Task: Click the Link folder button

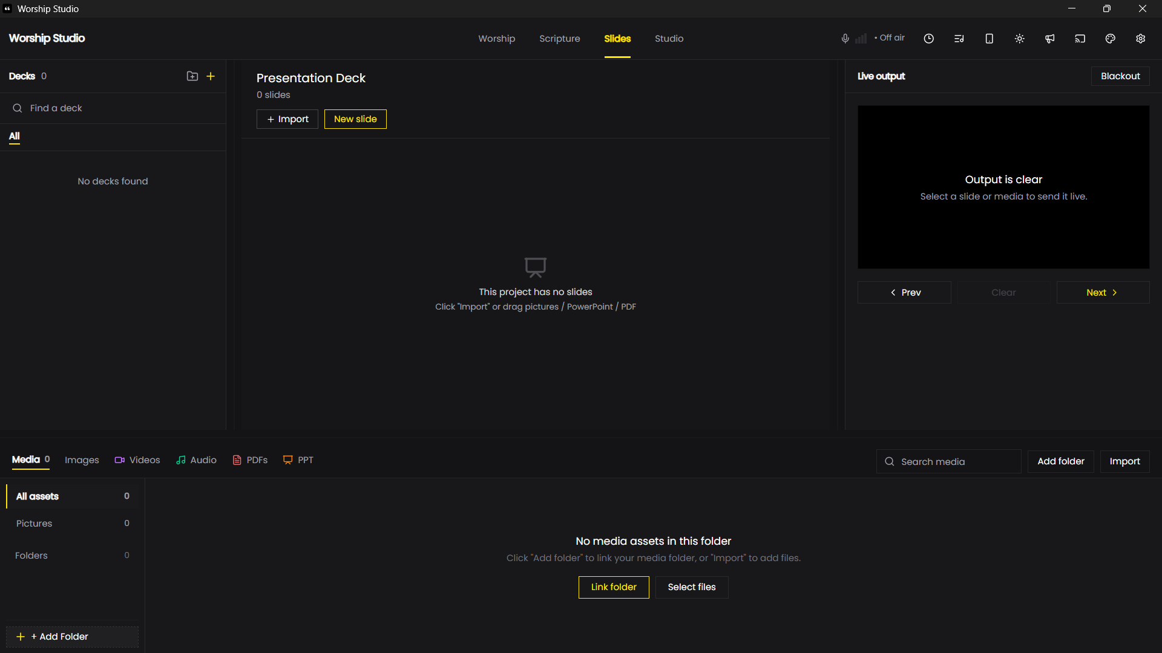Action: pos(614,587)
